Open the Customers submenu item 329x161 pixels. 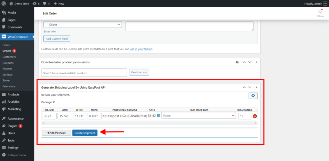(9, 57)
